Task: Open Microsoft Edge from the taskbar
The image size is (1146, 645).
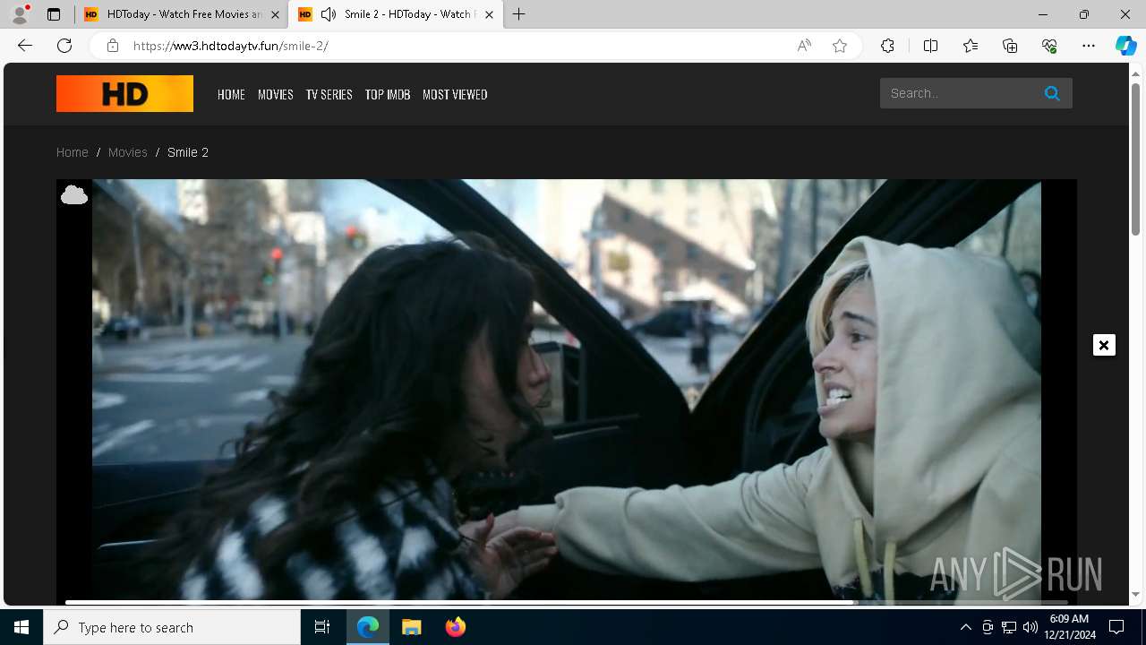Action: pyautogui.click(x=368, y=627)
